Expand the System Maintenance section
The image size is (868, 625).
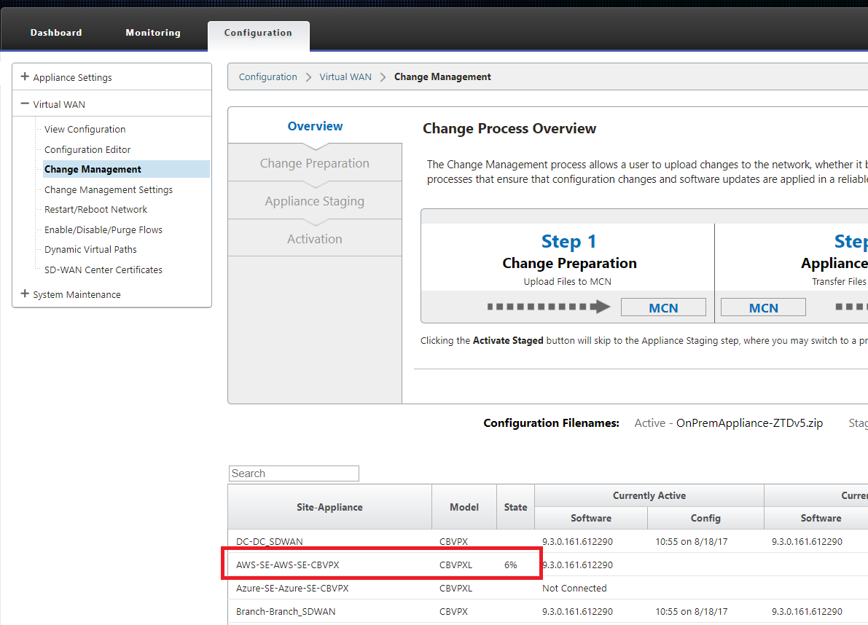point(25,294)
